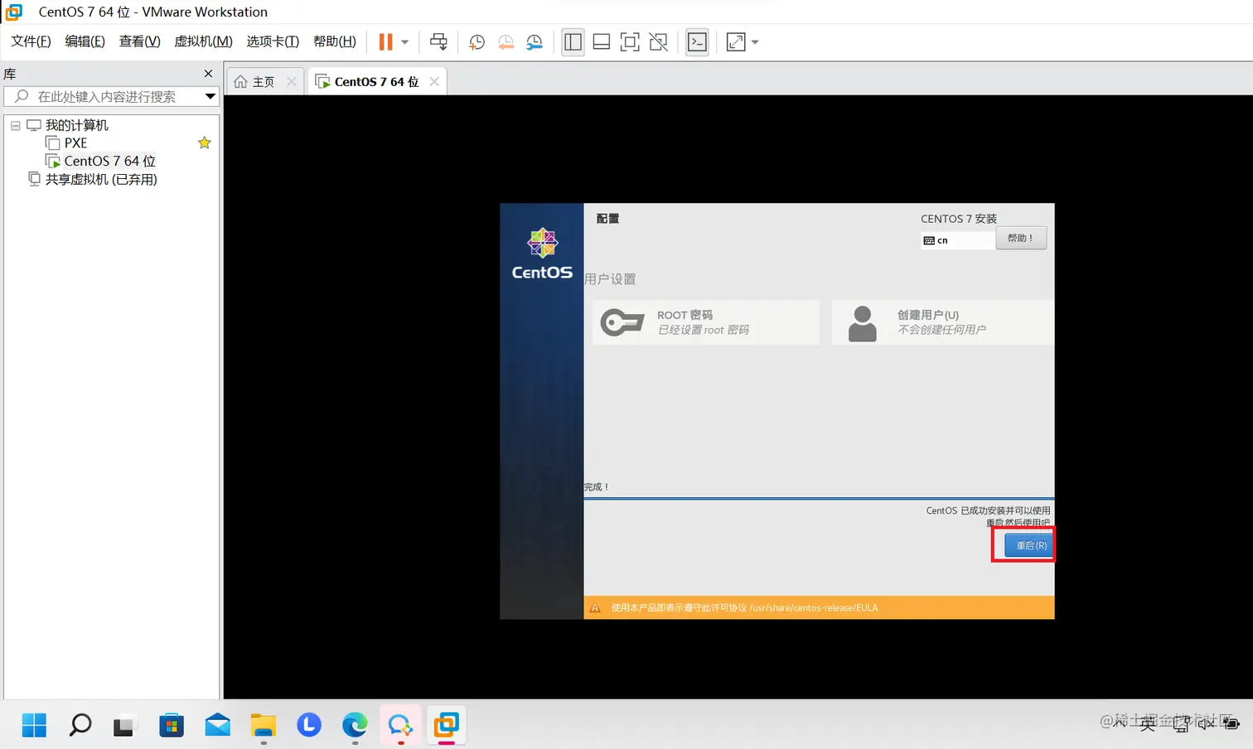Pause the virtual machine with the orange button

(385, 41)
